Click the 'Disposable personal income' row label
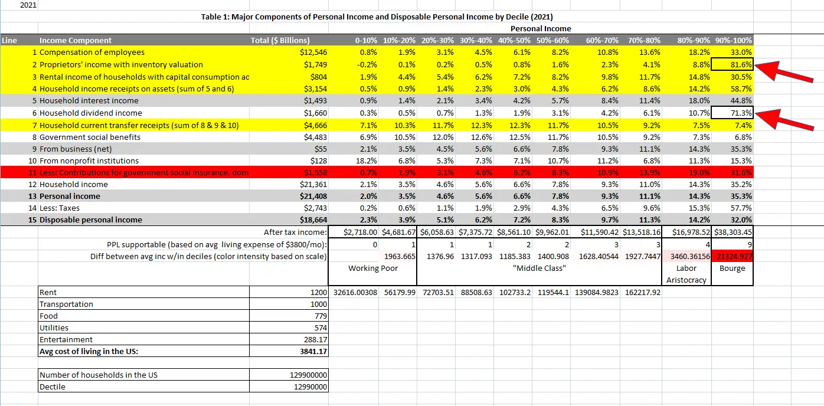Image resolution: width=824 pixels, height=406 pixels. click(90, 220)
